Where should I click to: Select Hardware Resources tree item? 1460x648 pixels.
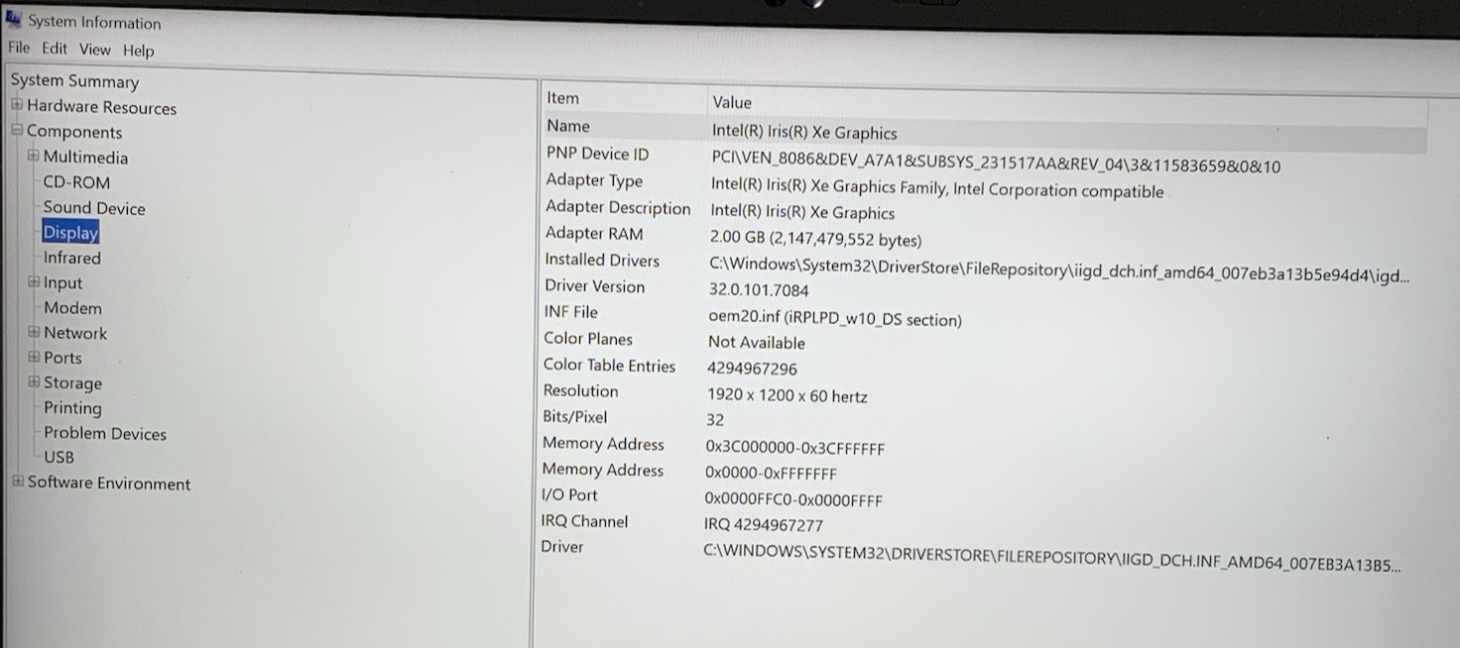pyautogui.click(x=101, y=107)
